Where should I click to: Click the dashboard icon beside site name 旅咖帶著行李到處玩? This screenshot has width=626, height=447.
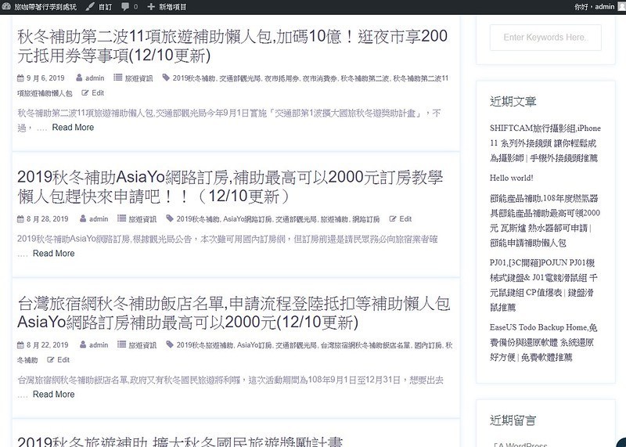[7, 6]
